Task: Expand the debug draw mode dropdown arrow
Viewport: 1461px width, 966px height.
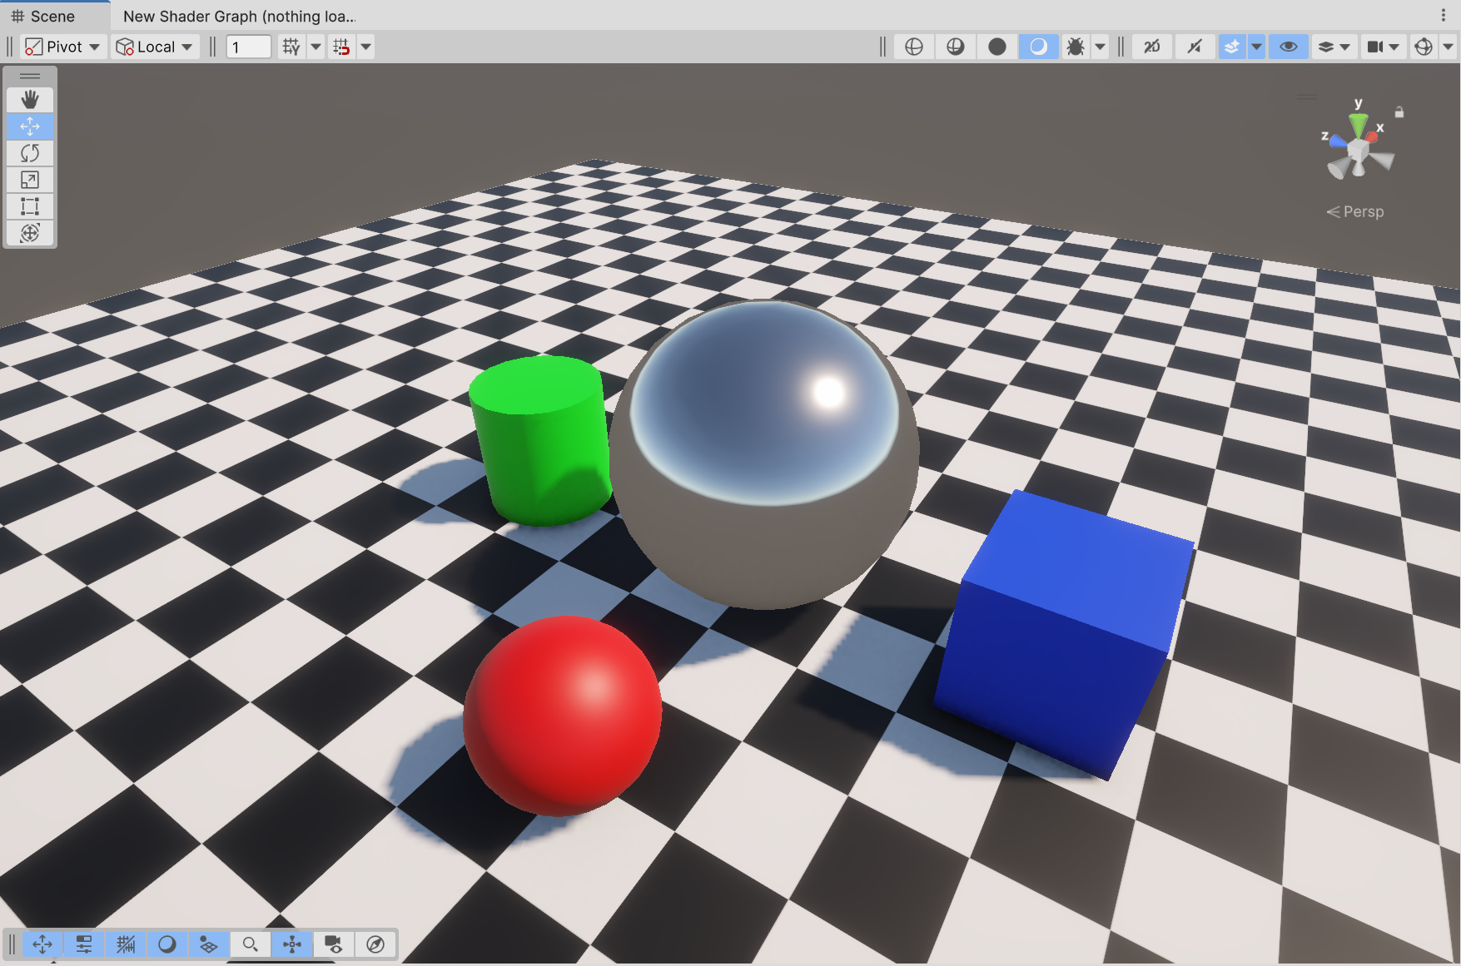Action: coord(1101,47)
